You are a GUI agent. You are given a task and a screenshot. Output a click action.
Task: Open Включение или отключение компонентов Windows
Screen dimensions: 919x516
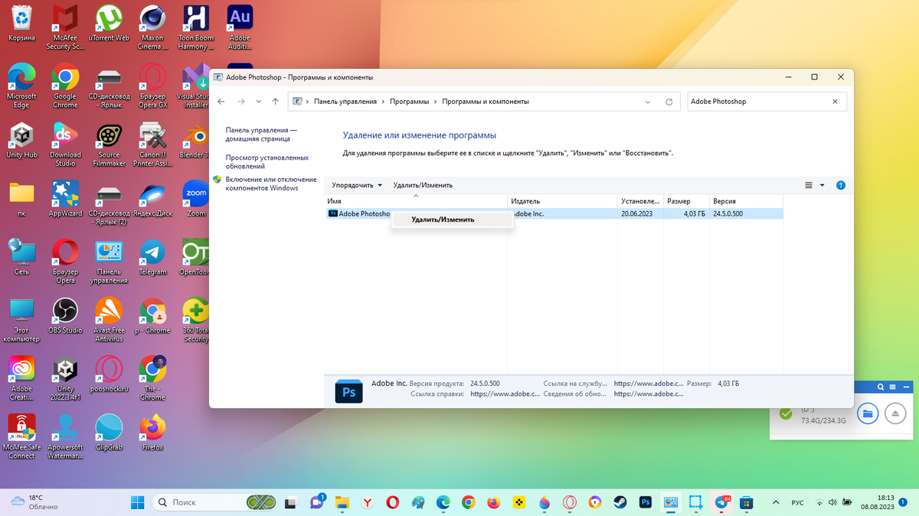271,183
